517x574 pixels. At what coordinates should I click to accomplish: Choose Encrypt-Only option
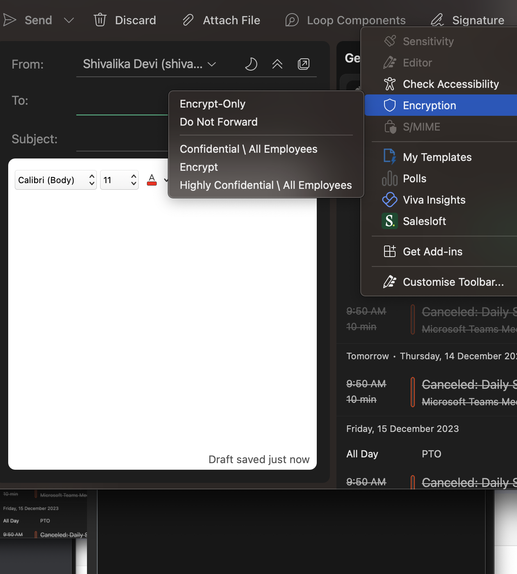coord(213,104)
